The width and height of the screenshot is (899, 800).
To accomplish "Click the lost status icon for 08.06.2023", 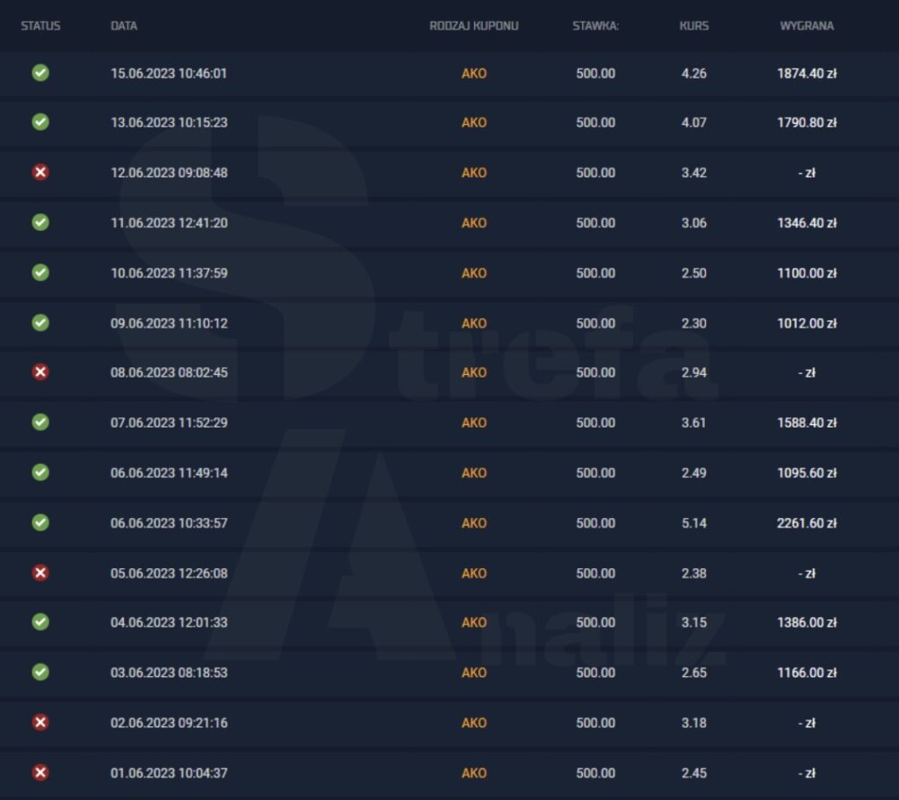I will [40, 372].
